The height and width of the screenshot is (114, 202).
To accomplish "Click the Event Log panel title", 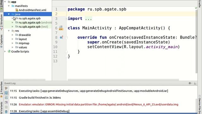I will click(10, 83).
